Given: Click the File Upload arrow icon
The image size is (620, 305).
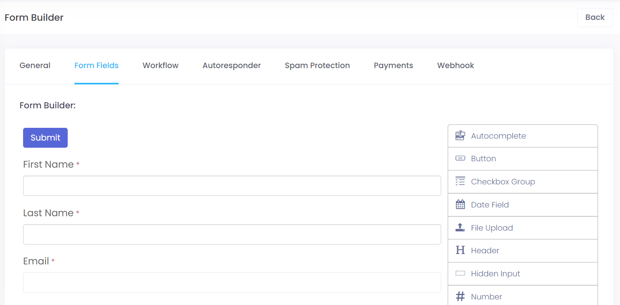Looking at the screenshot, I should 460,227.
